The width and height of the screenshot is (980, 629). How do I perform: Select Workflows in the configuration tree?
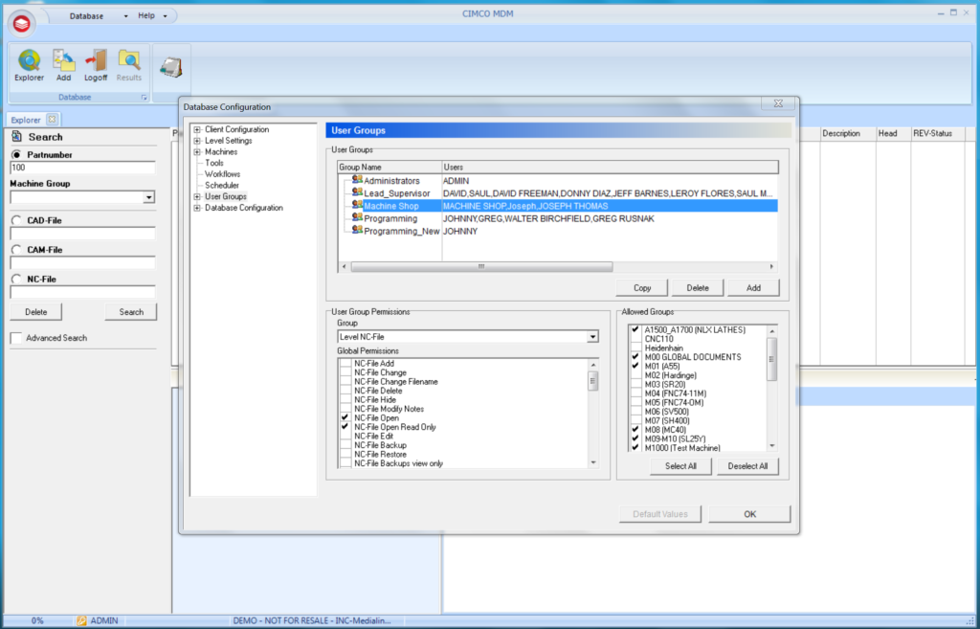click(x=222, y=174)
